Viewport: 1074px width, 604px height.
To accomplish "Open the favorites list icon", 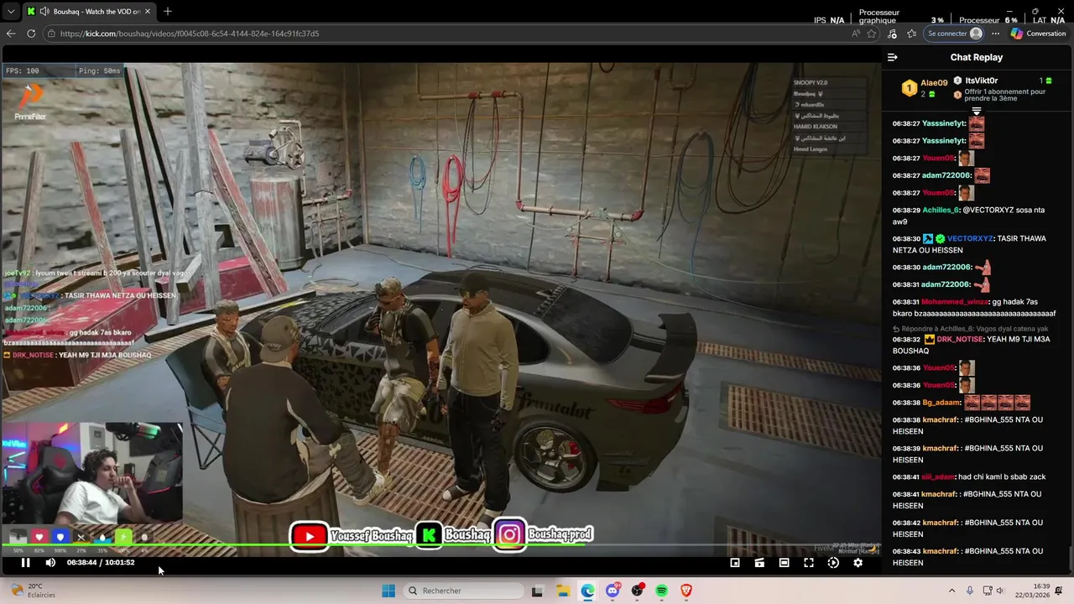I will click(912, 34).
